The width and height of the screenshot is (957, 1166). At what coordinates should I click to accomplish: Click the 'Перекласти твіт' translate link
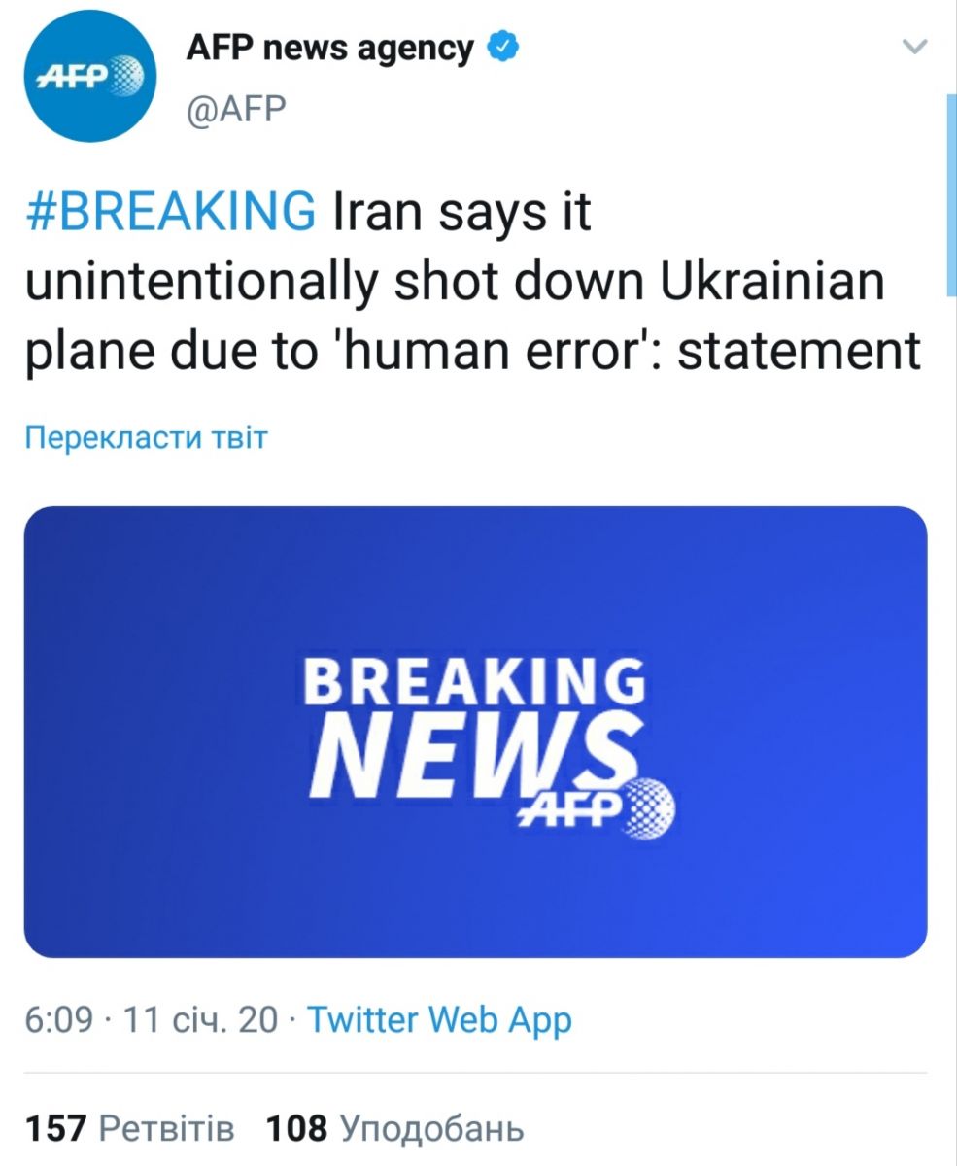(x=146, y=438)
